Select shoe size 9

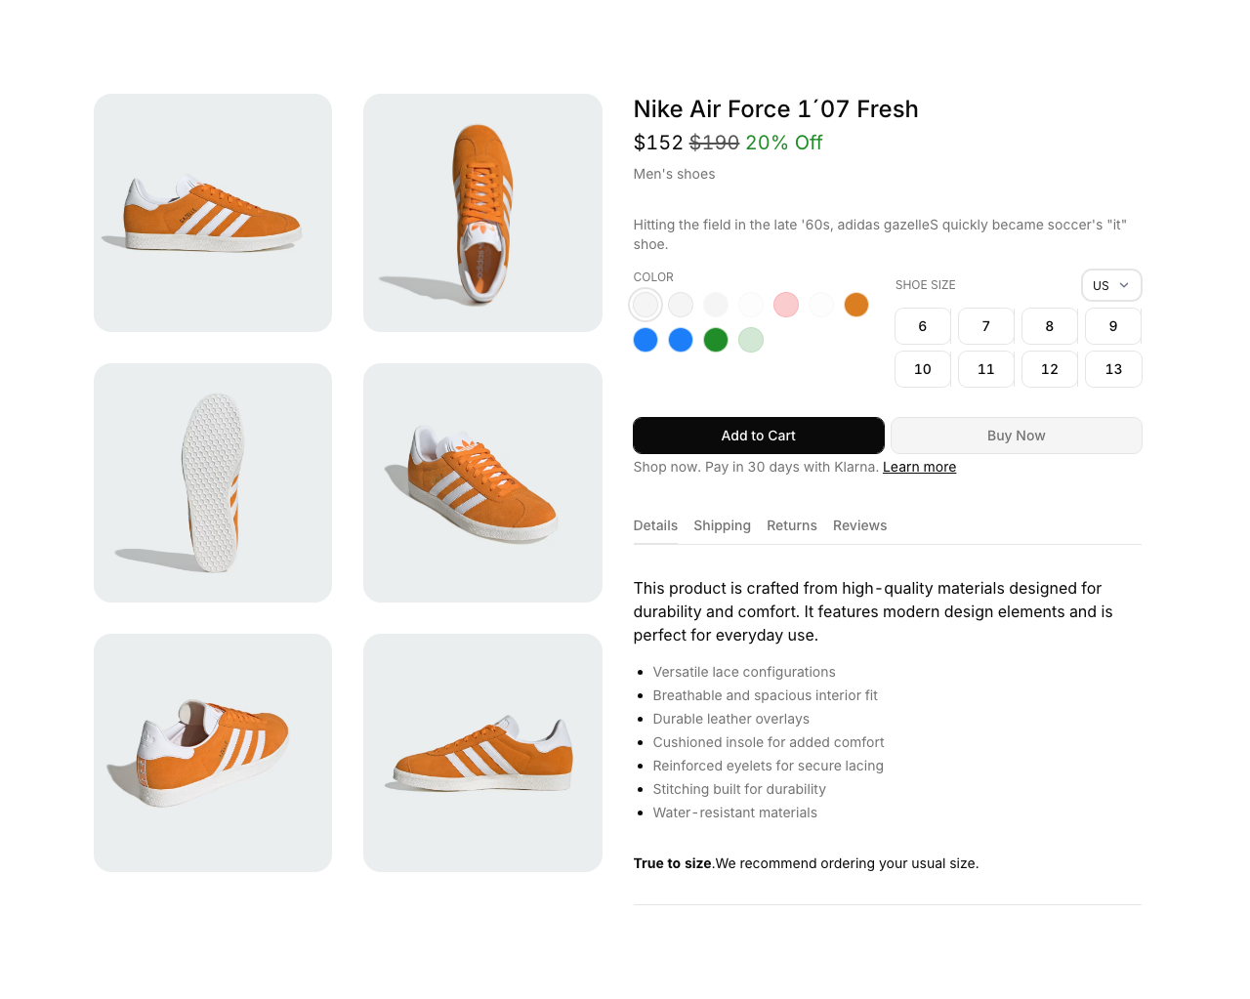[x=1112, y=325]
